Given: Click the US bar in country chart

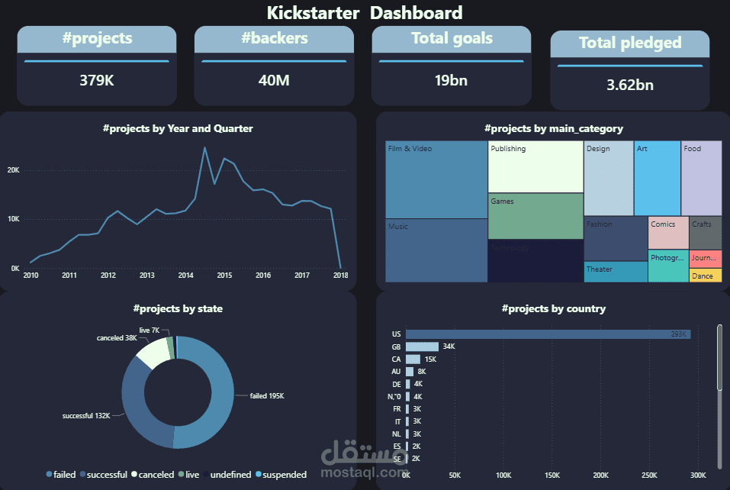Looking at the screenshot, I should coord(548,334).
